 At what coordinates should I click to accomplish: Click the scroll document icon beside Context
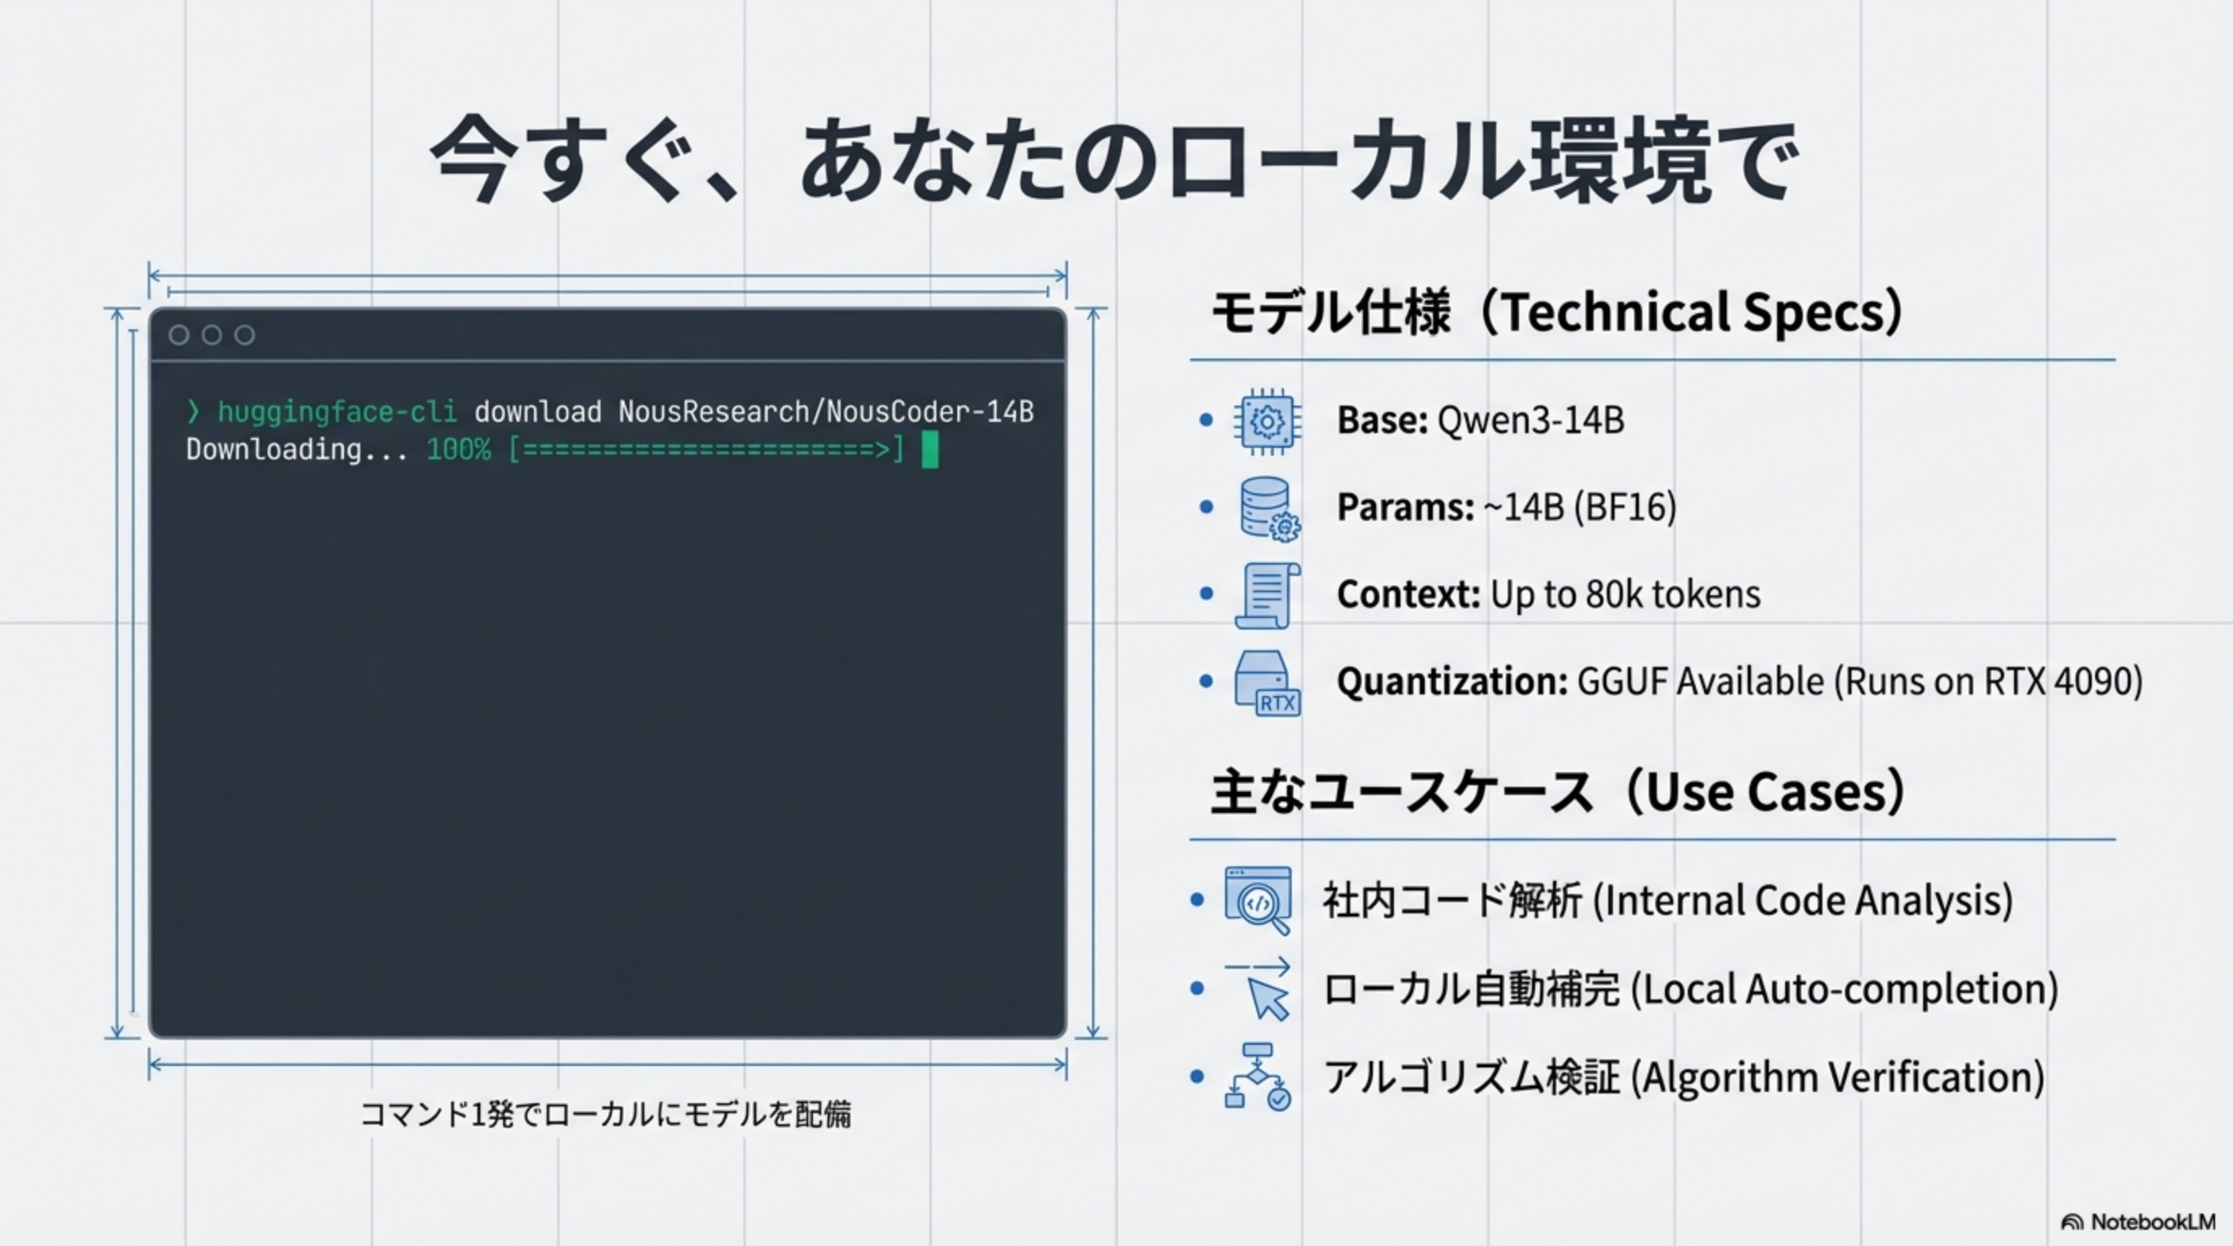1267,595
